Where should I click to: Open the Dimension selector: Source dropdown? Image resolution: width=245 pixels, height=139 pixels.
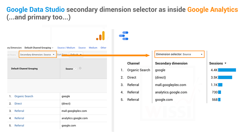point(179,54)
